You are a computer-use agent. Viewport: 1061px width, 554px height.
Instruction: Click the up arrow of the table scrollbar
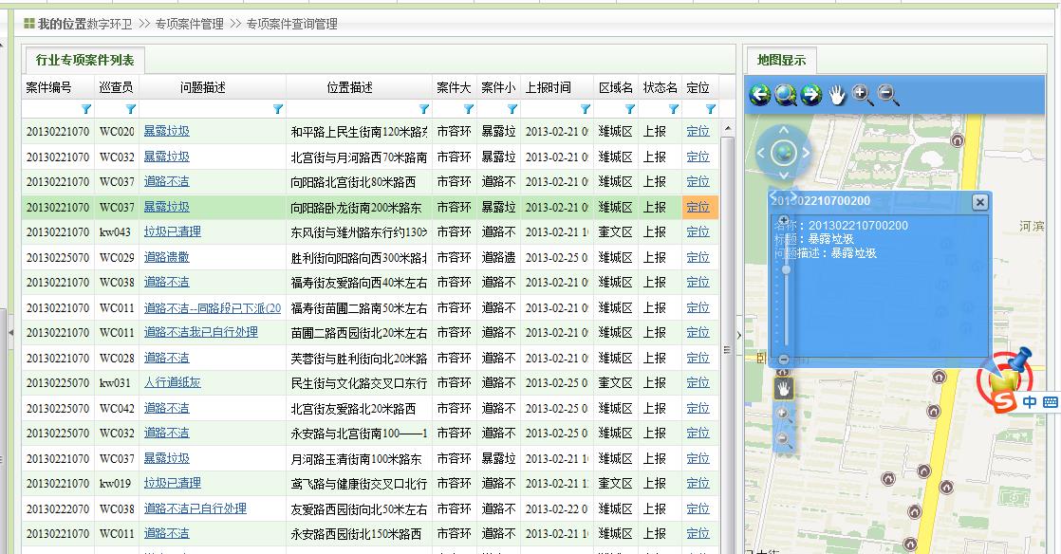(727, 128)
